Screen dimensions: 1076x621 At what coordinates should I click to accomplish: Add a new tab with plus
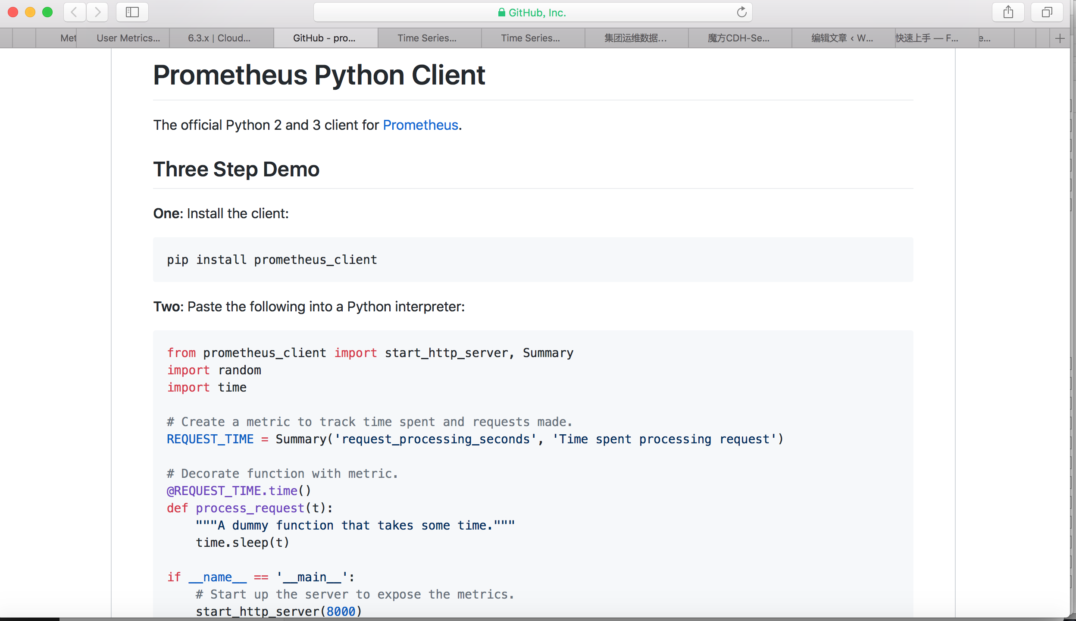point(1060,38)
